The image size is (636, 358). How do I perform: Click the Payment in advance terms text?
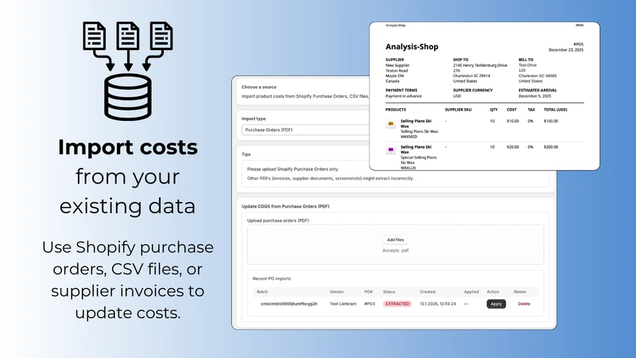coord(404,96)
